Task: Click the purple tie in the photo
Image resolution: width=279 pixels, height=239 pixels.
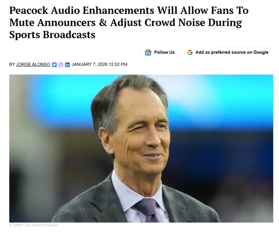Action: point(148,210)
